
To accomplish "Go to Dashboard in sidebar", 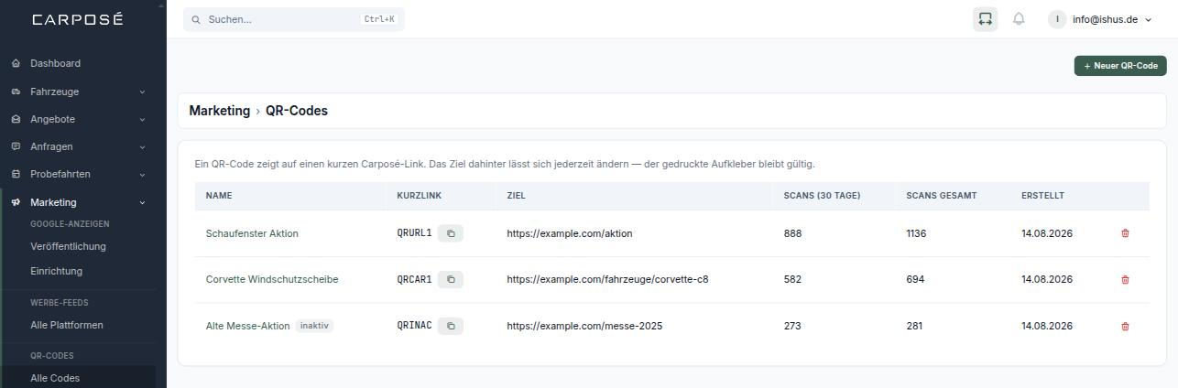I will tap(55, 63).
